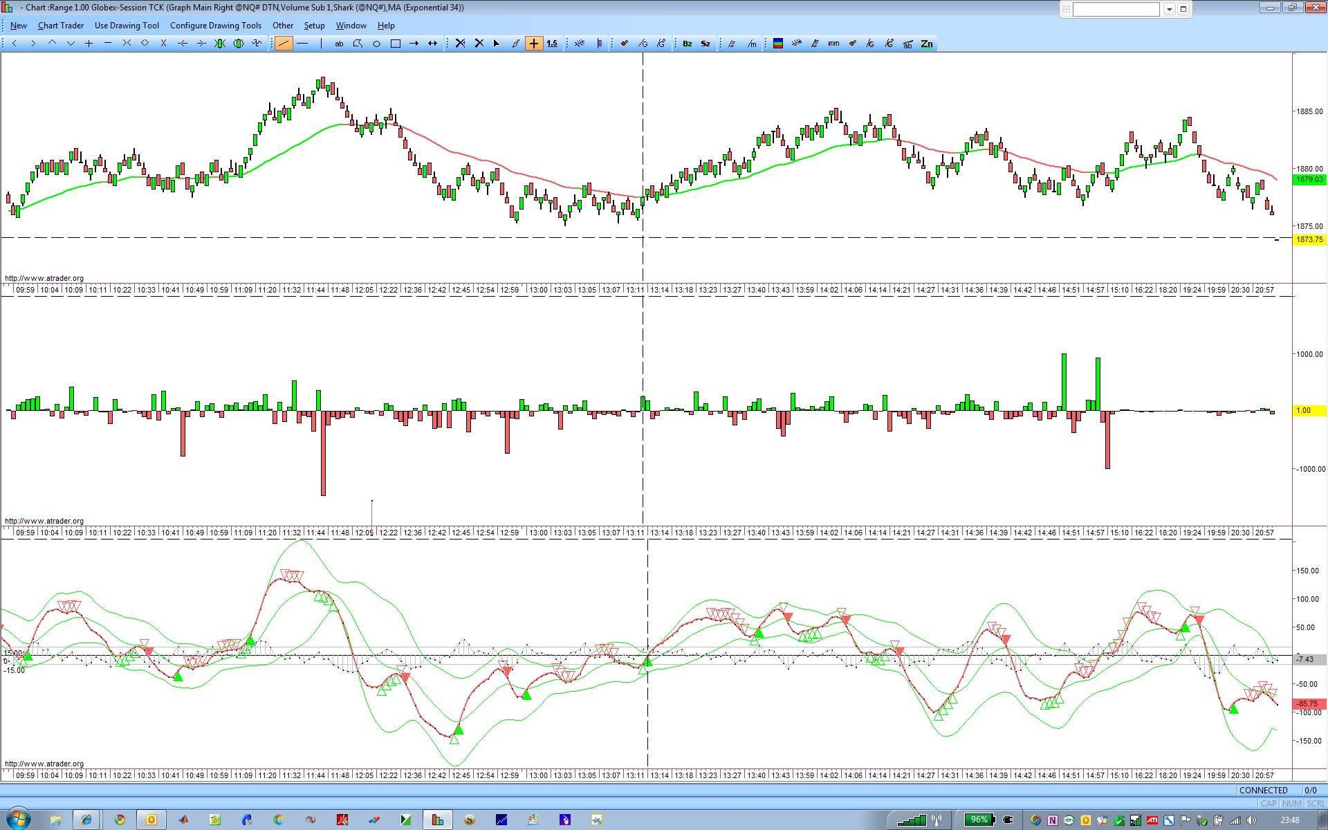Expand the symbol entry dropdown arrow
The width and height of the screenshot is (1328, 830).
1169,9
